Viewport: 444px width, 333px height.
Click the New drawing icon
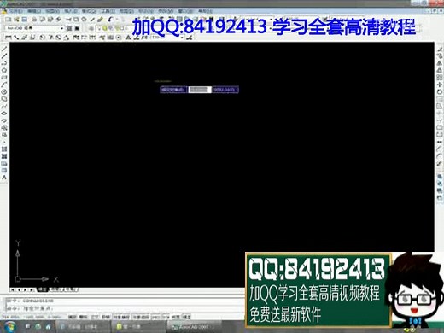[x=9, y=20]
